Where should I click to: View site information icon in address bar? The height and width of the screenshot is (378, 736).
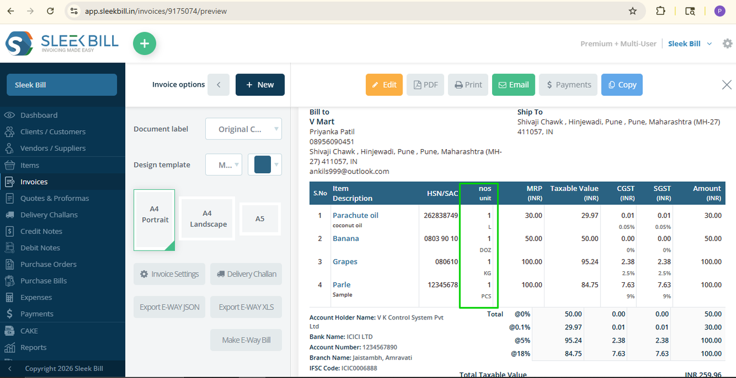(72, 11)
